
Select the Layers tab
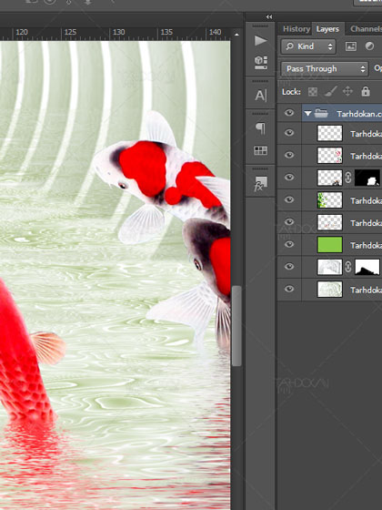(x=327, y=29)
